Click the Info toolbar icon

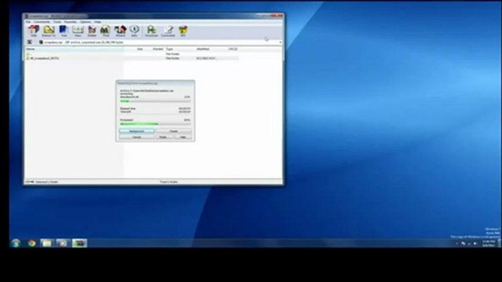tap(134, 31)
